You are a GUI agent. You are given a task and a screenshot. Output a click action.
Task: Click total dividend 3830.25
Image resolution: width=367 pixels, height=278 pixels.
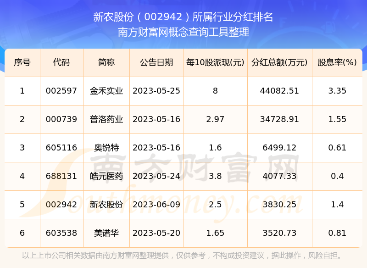click(x=279, y=205)
